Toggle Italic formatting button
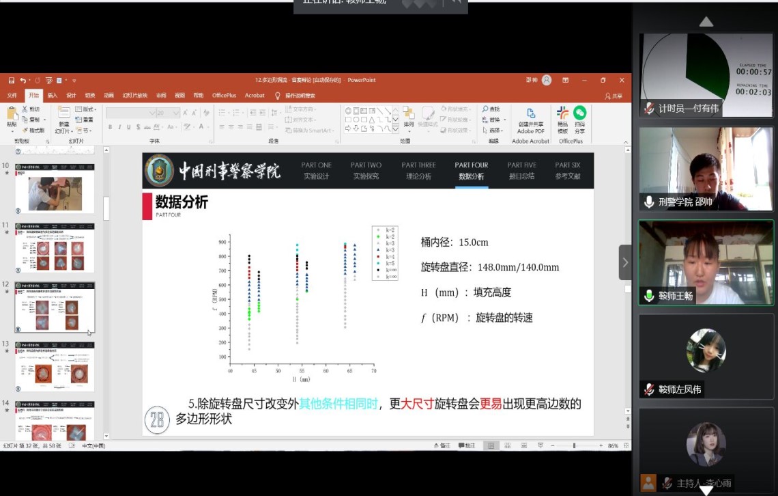This screenshot has height=496, width=778. click(x=119, y=127)
